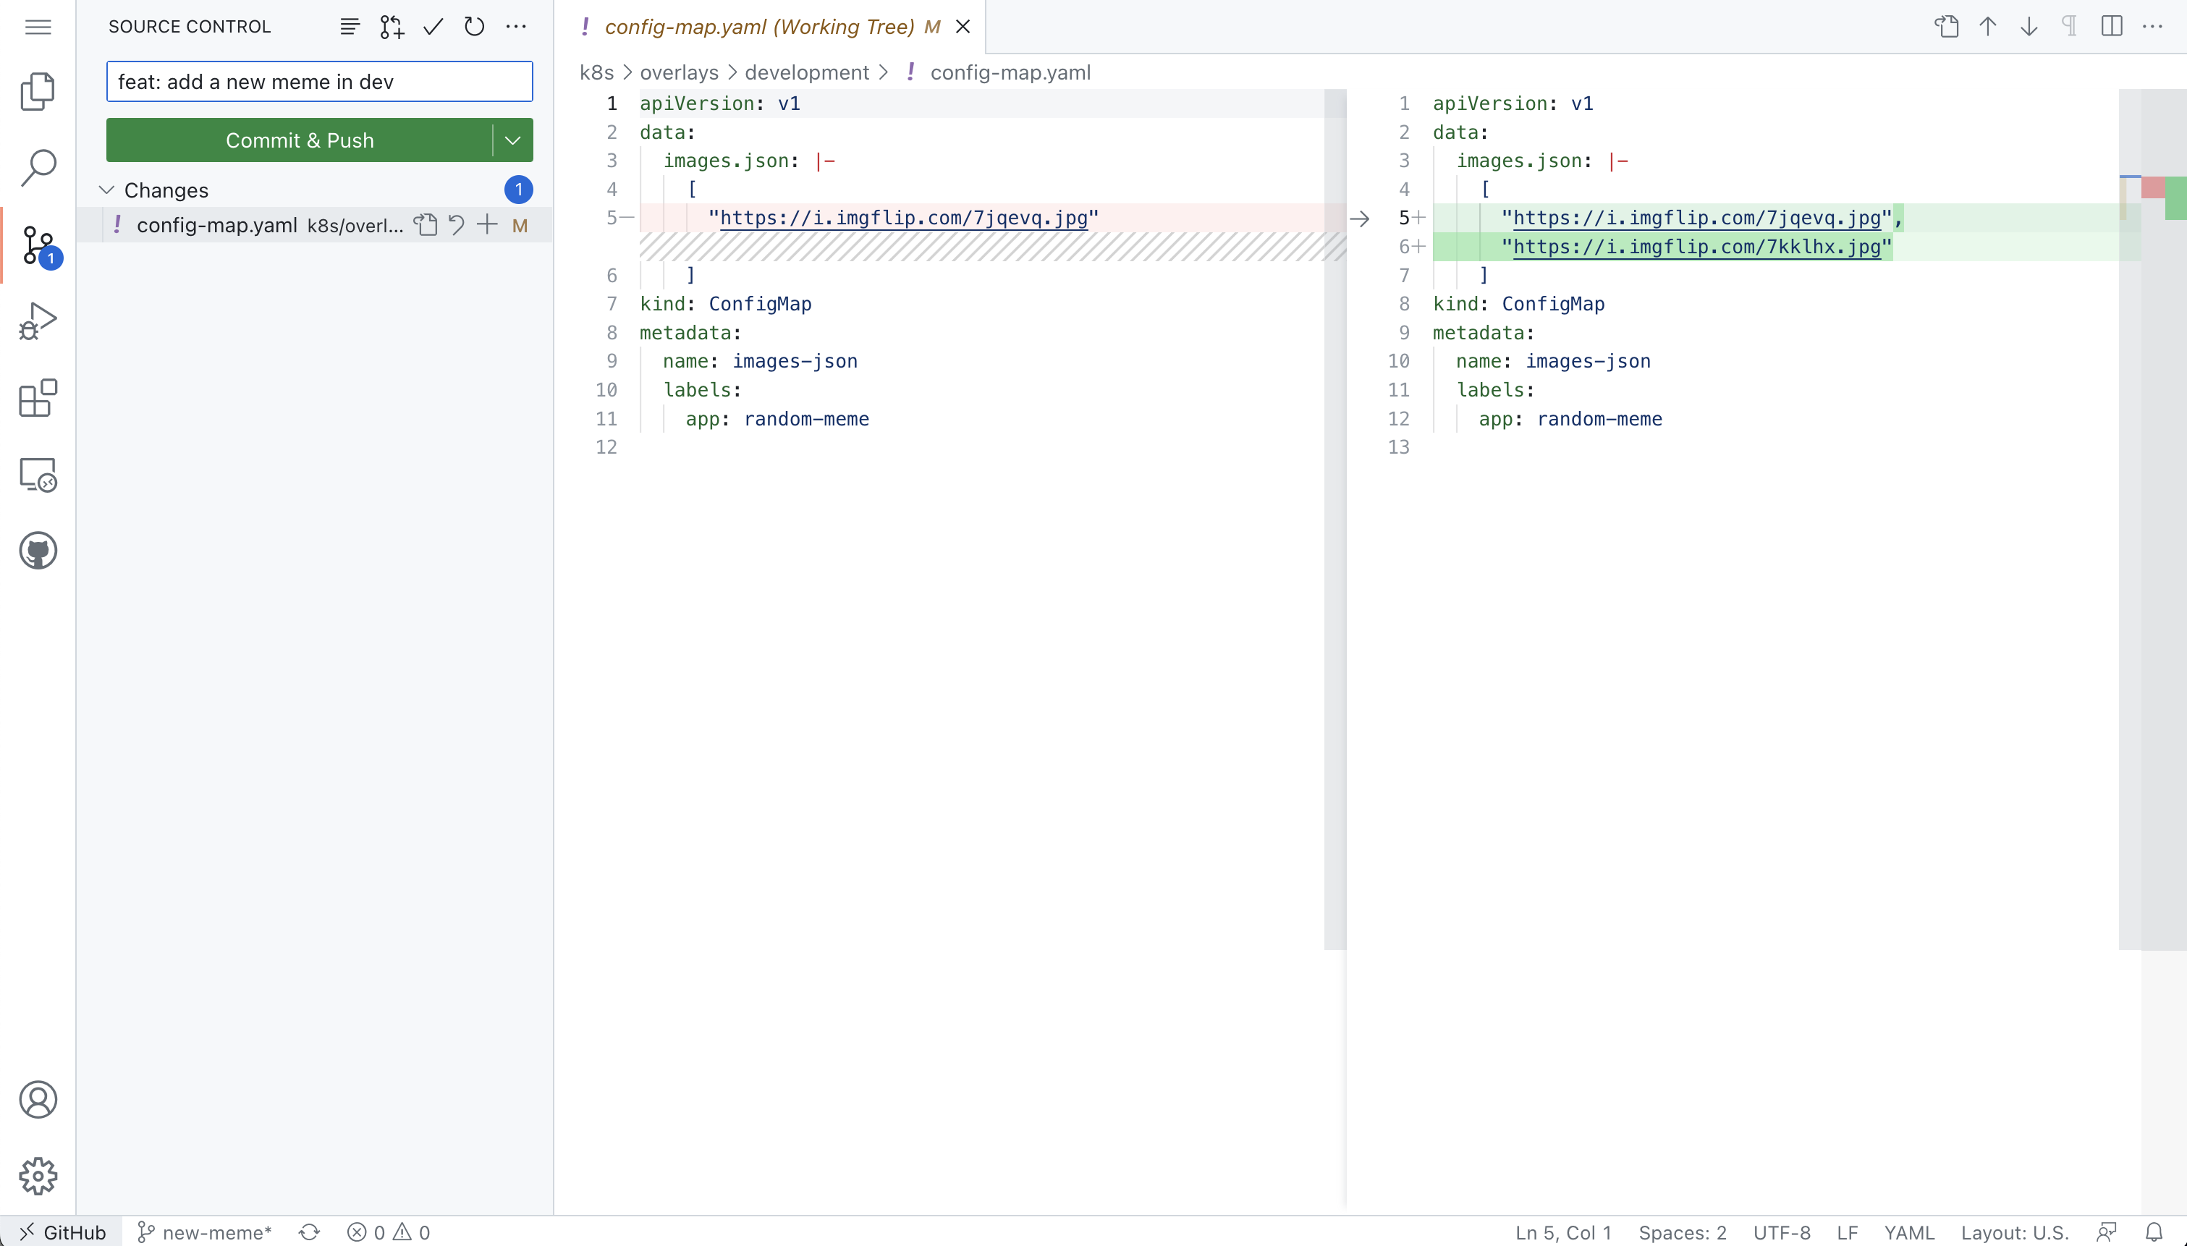Expand the Source Control more options menu
The image size is (2187, 1246).
517,27
